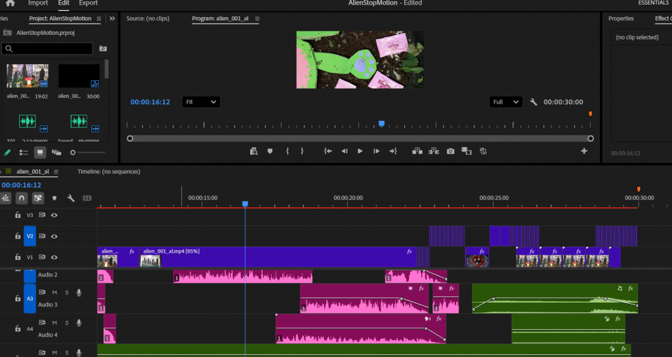672x357 pixels.
Task: Click the Mark In bracket icon
Action: 287,151
